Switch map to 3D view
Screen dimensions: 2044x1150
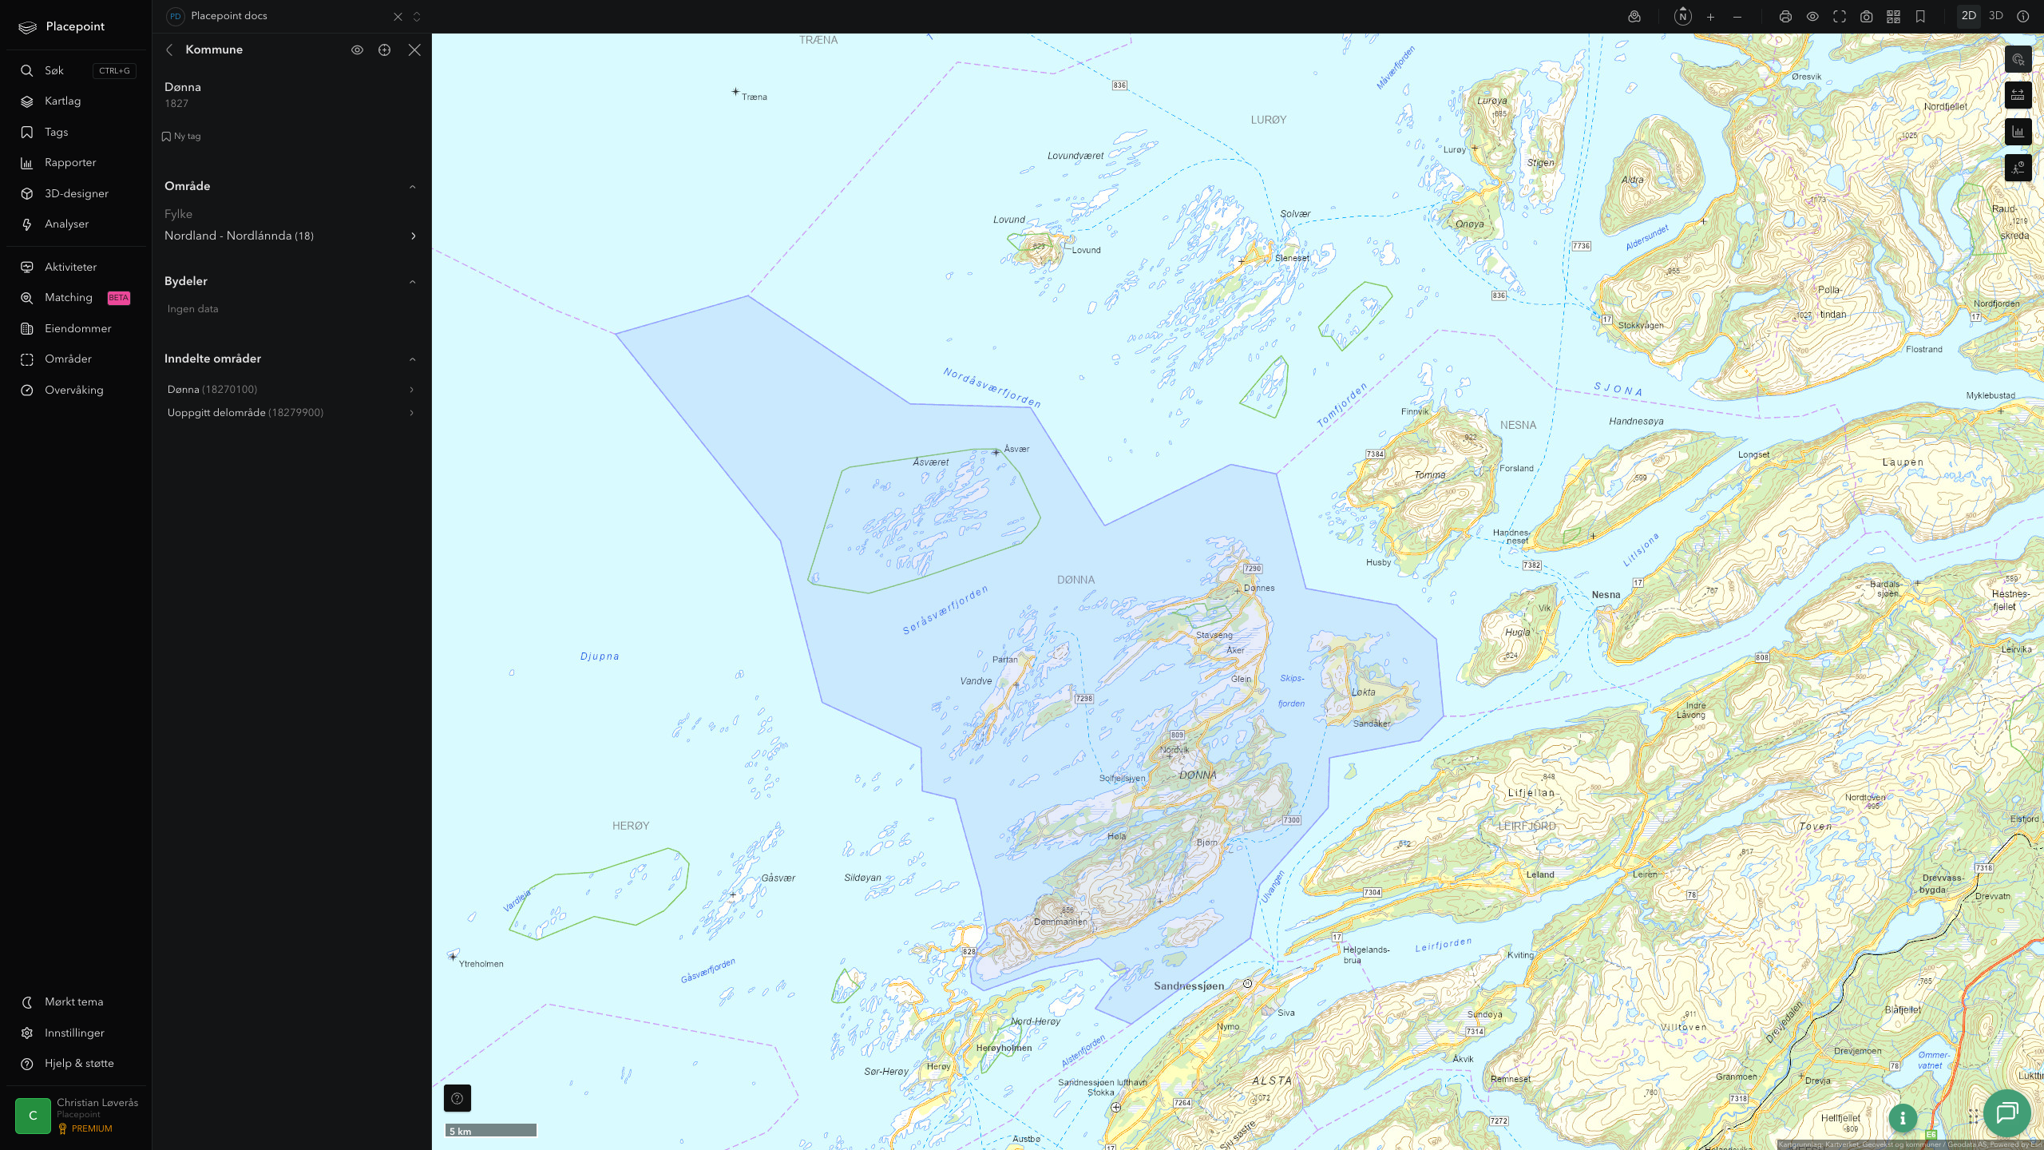click(x=1995, y=16)
